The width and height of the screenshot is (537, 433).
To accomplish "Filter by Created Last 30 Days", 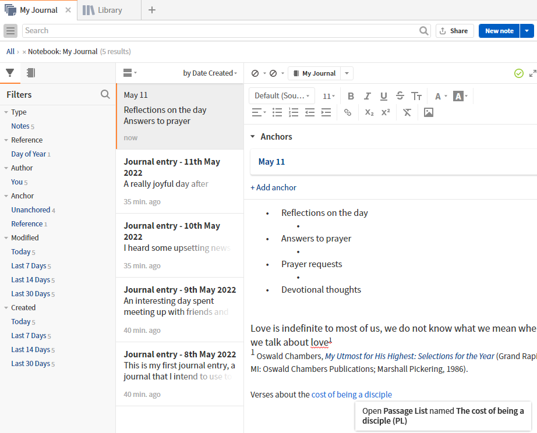I will (30, 364).
